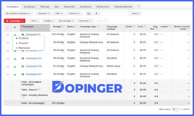Click budget edit icon for Campaign #31

coord(63,77)
